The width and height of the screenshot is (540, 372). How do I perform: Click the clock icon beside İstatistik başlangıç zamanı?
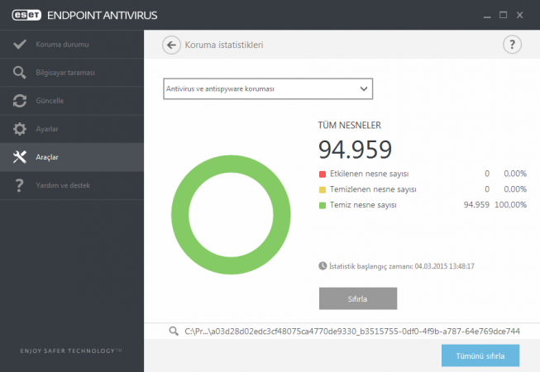(x=323, y=265)
